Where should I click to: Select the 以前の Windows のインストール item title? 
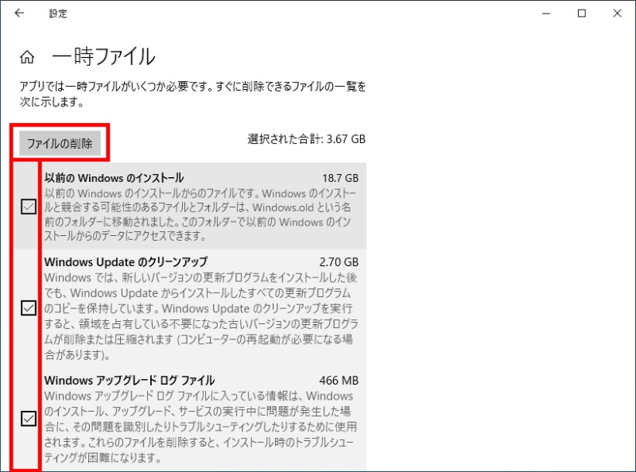click(x=114, y=177)
